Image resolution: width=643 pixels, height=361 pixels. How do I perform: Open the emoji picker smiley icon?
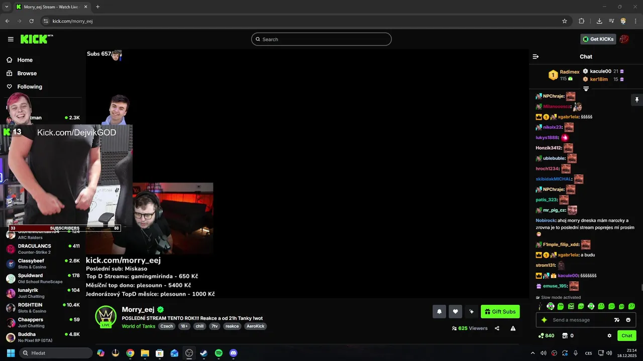628,320
